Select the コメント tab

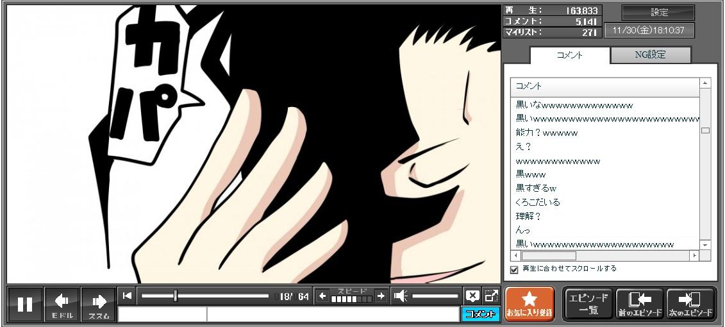coord(569,55)
